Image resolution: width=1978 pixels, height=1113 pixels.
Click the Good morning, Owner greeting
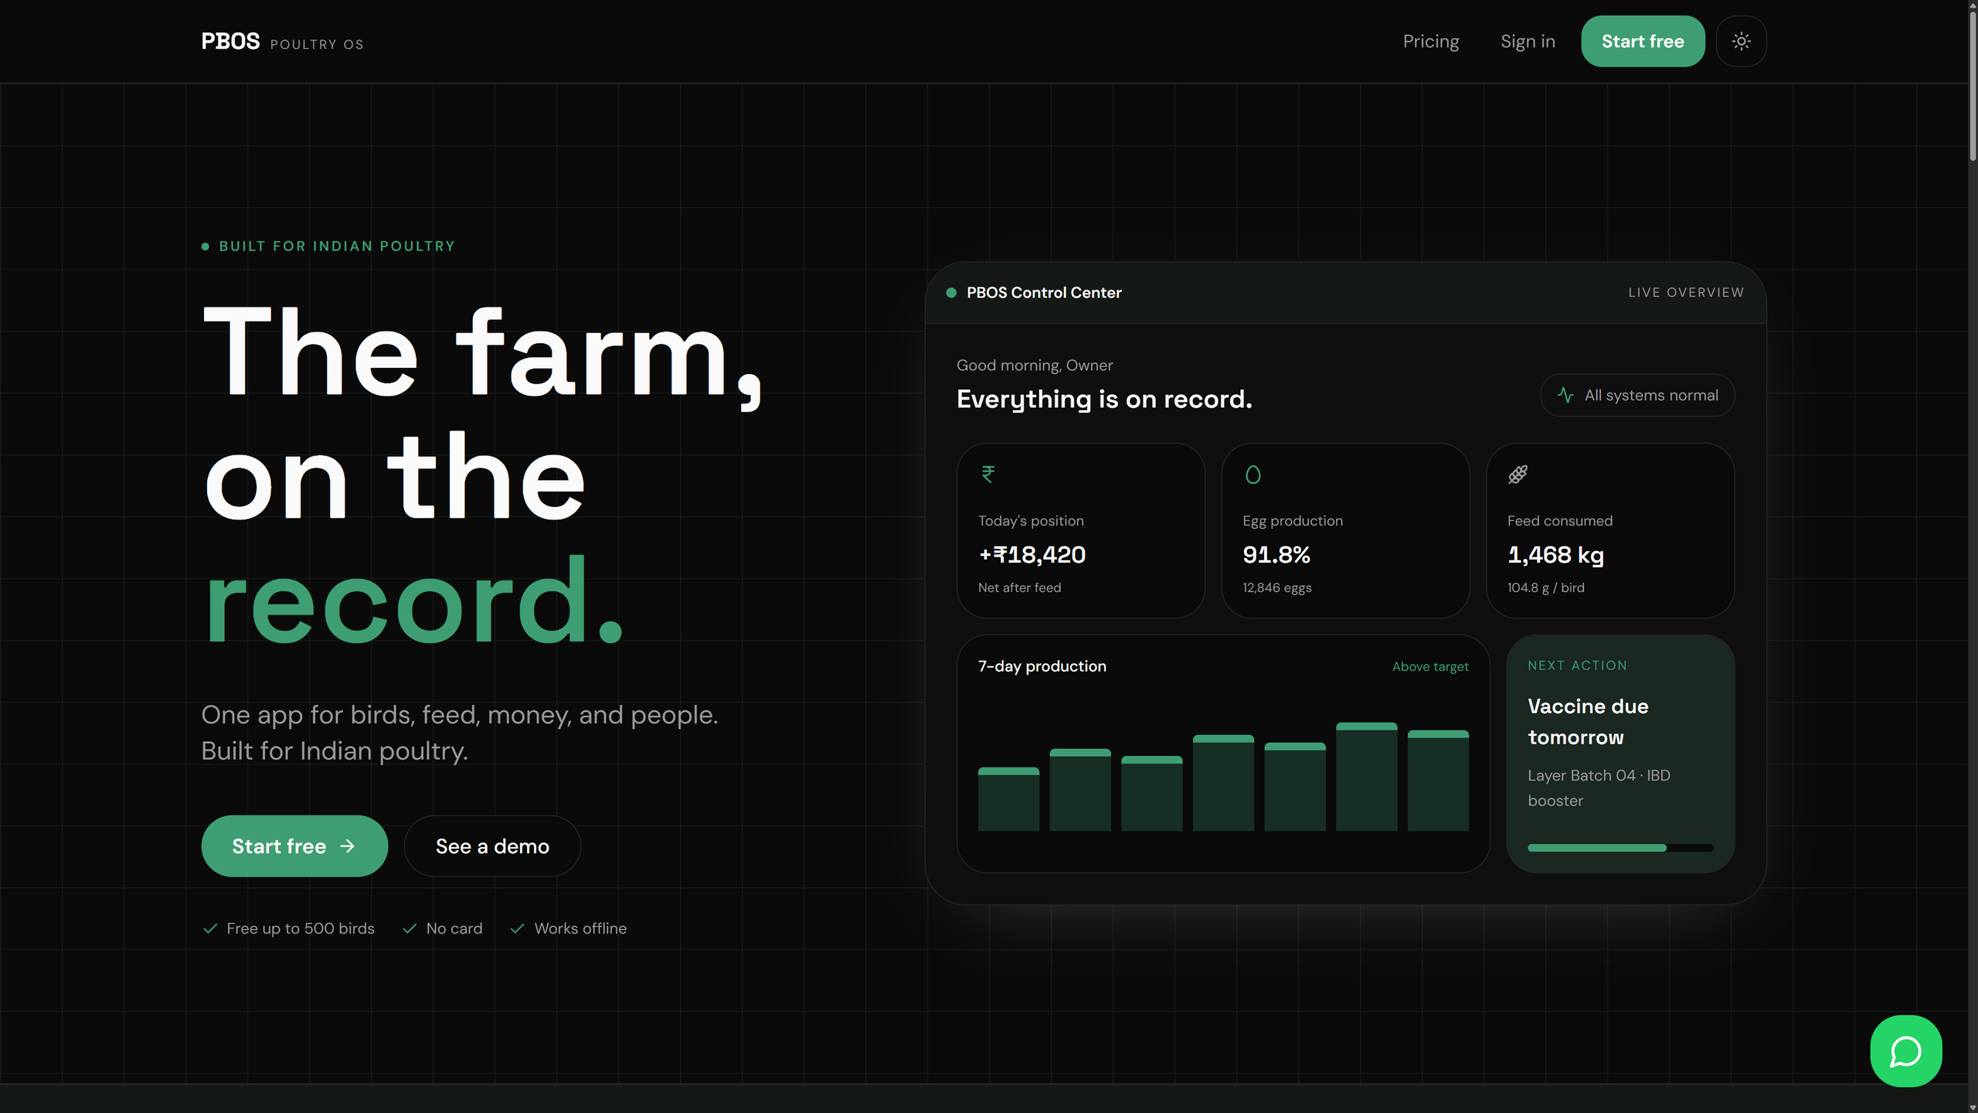(1035, 365)
